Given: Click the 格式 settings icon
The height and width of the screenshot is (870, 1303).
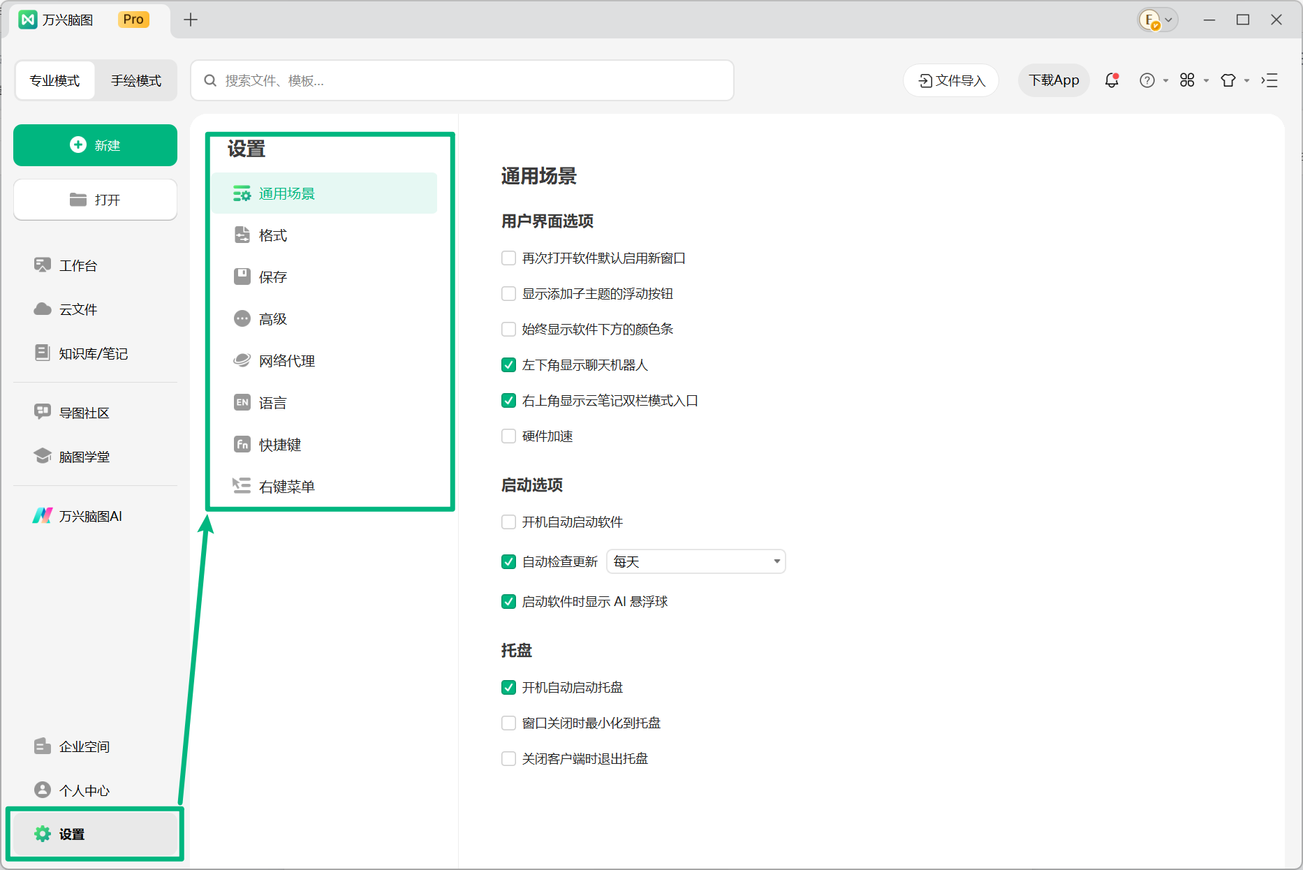Looking at the screenshot, I should point(242,235).
